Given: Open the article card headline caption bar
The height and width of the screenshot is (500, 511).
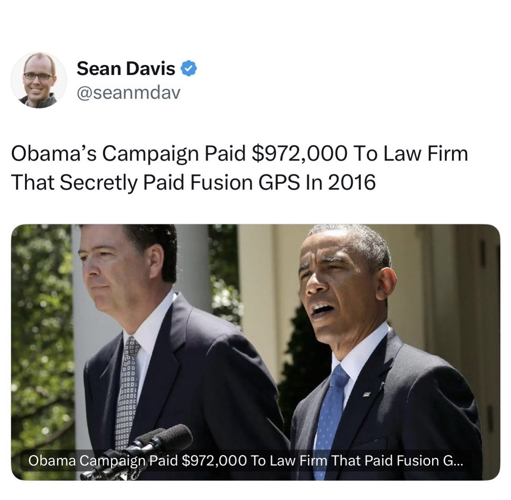Looking at the screenshot, I should click(x=245, y=461).
